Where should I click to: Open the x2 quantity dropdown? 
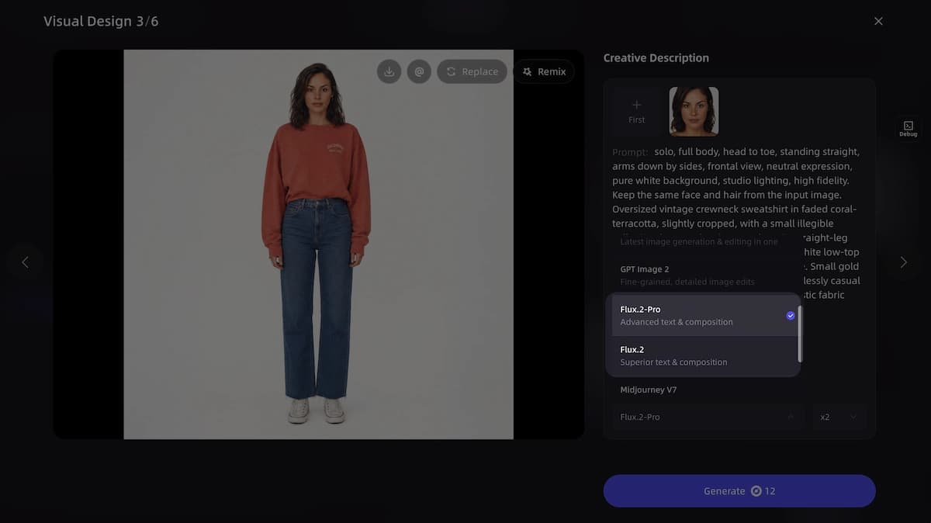pyautogui.click(x=839, y=417)
